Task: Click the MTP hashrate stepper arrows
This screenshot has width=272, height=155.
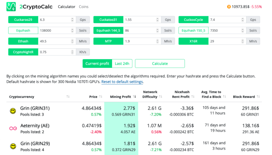Action: pyautogui.click(x=157, y=41)
